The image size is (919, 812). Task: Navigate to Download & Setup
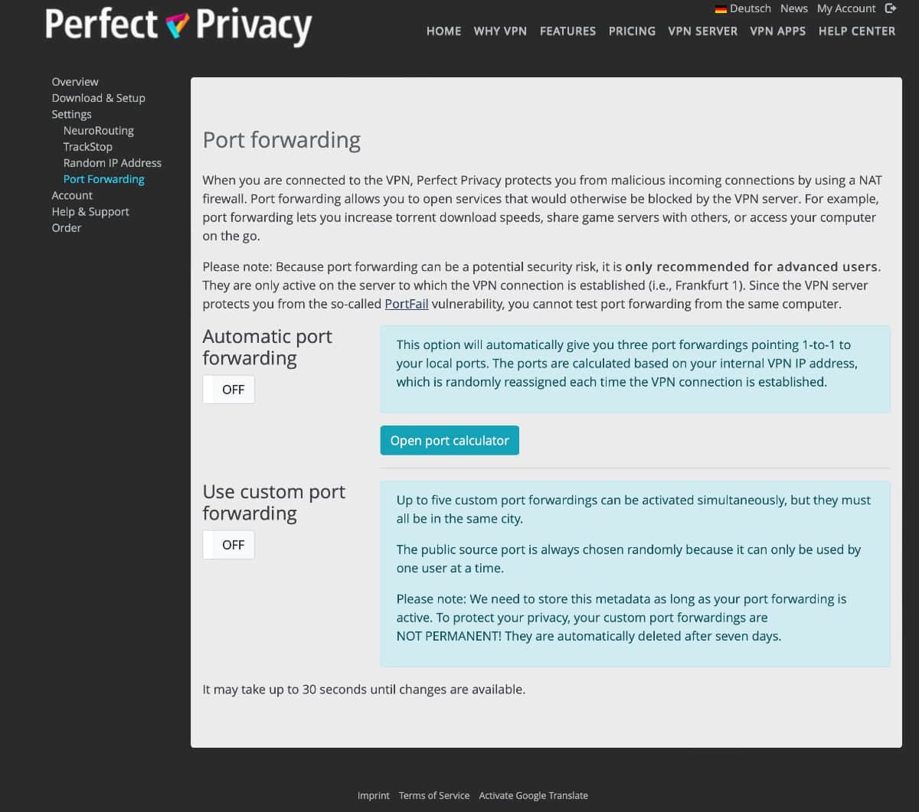(98, 97)
